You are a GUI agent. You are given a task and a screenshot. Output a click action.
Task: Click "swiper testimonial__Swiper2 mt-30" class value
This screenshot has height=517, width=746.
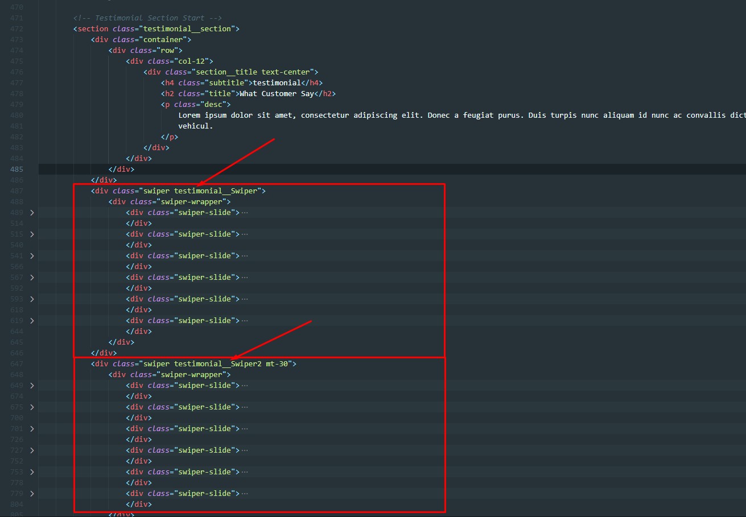click(x=216, y=364)
